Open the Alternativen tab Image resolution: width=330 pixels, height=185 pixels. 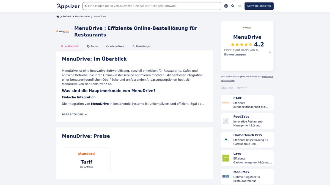[x=115, y=46]
